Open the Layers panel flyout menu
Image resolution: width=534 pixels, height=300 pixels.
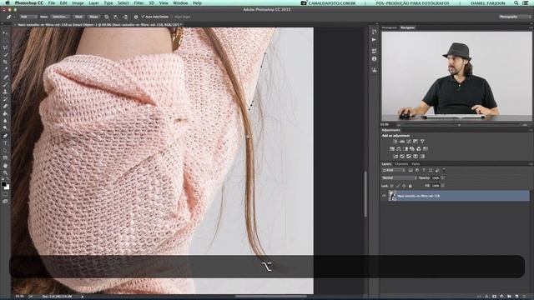pyautogui.click(x=531, y=164)
